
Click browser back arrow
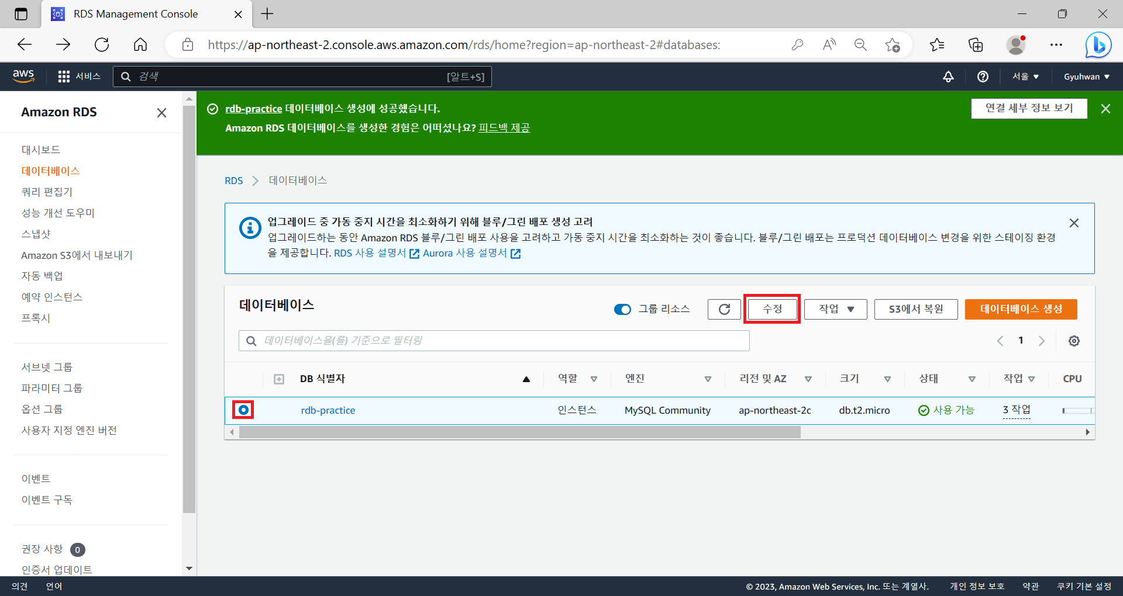pyautogui.click(x=25, y=44)
